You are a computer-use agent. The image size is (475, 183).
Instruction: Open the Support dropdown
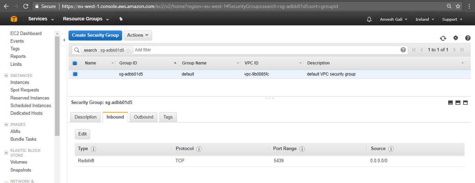pos(452,19)
